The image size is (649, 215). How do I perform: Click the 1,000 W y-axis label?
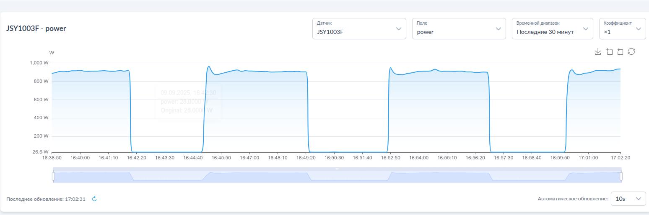[x=39, y=63]
